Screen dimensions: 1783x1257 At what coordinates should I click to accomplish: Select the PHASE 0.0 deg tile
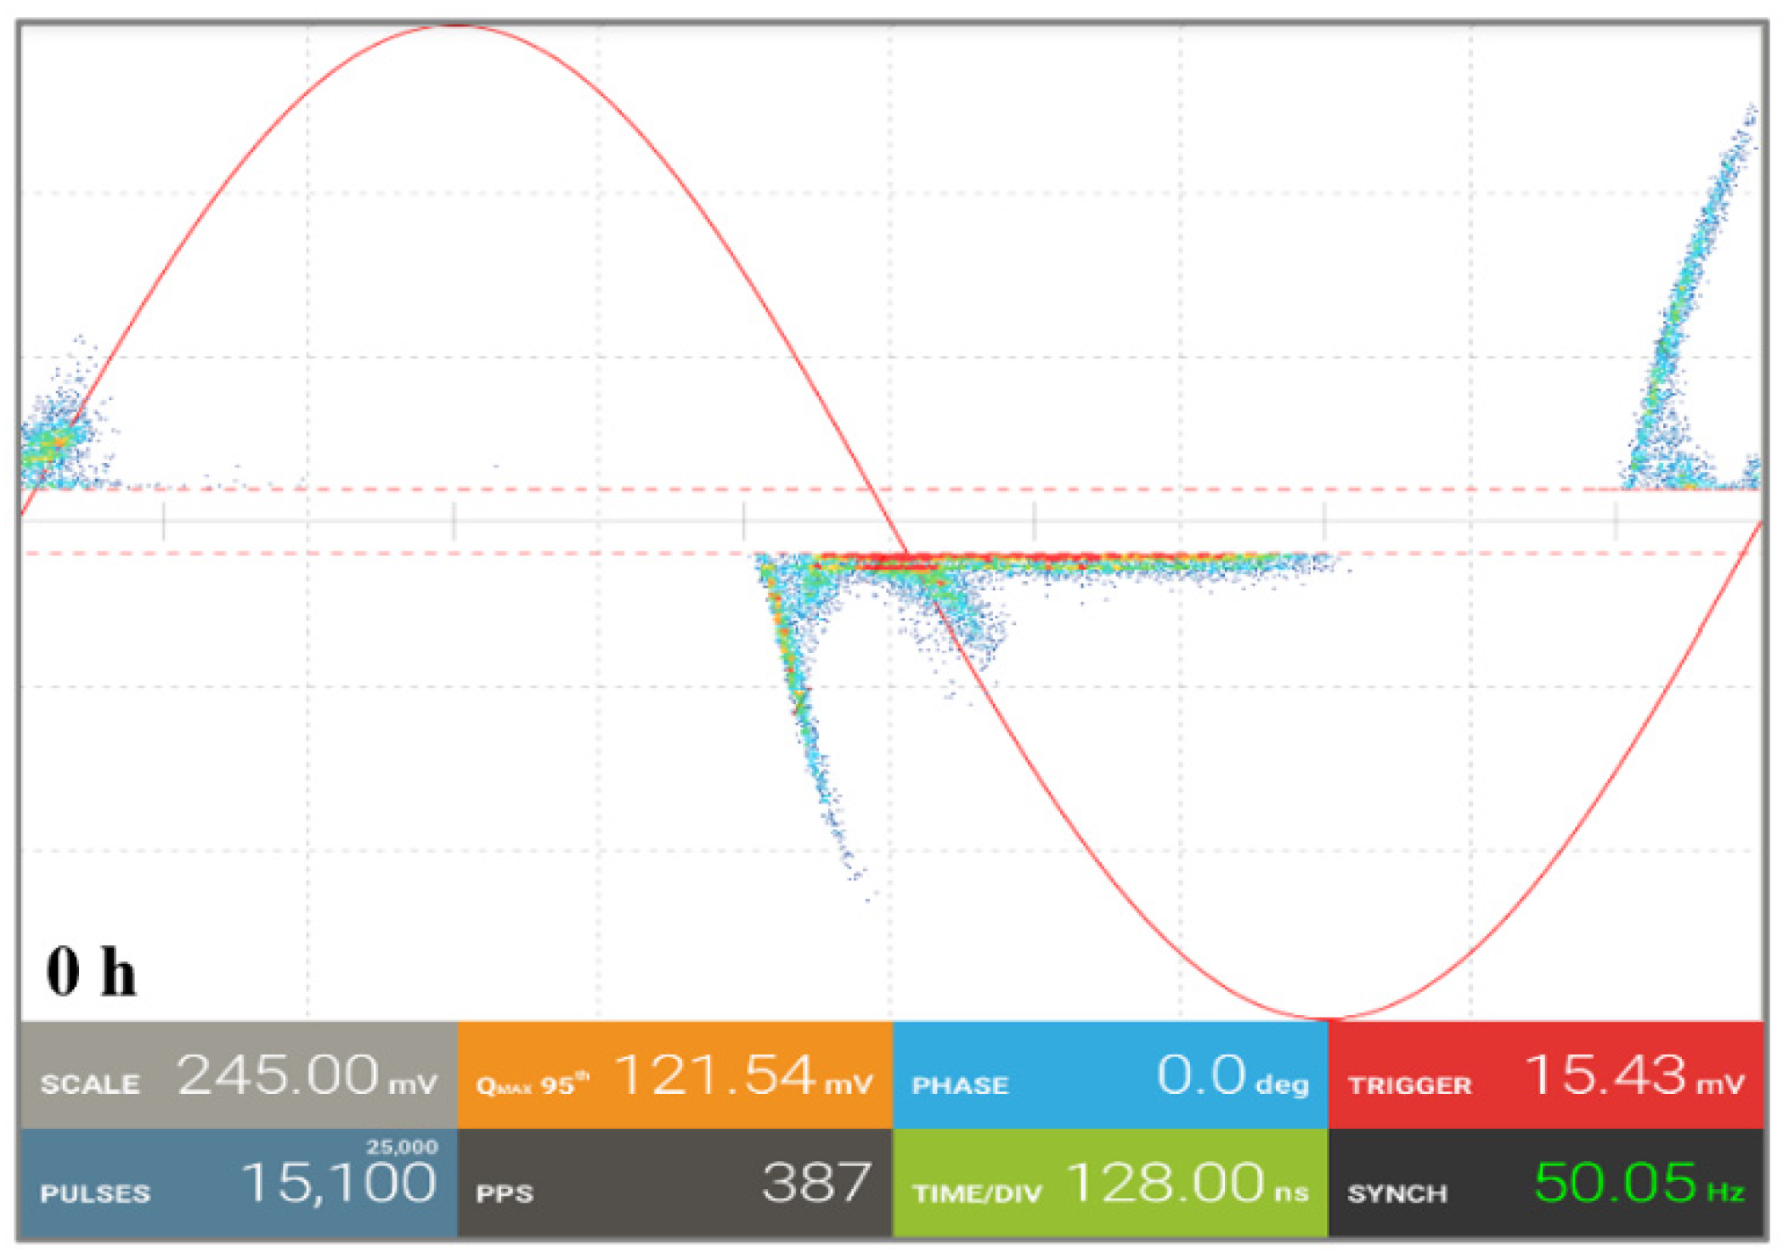click(x=1109, y=1075)
